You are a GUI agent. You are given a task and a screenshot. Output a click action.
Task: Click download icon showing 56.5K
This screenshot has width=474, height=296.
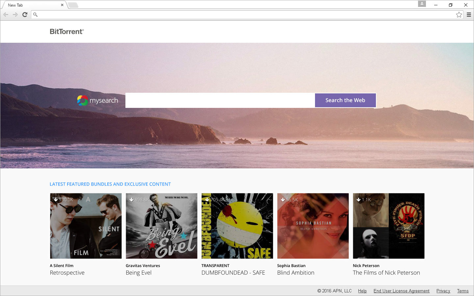tap(283, 199)
